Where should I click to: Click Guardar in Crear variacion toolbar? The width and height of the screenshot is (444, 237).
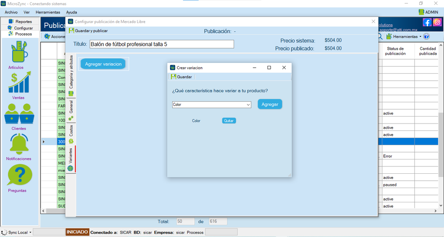pos(182,77)
